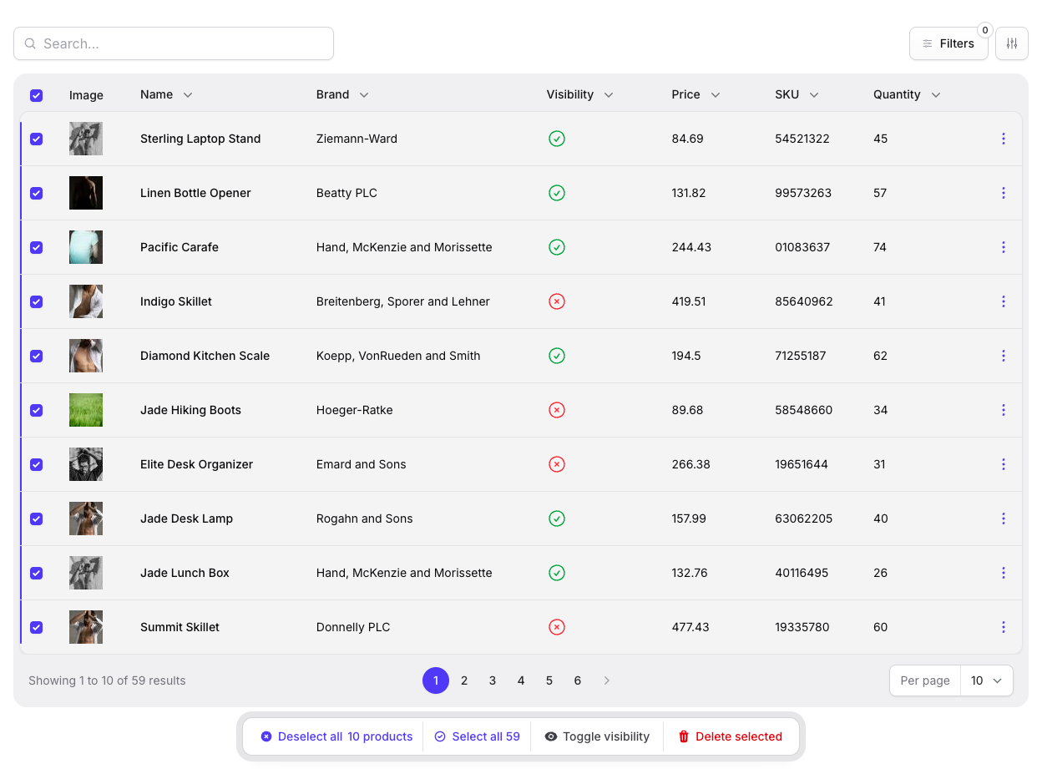Image resolution: width=1042 pixels, height=769 pixels.
Task: Open row actions menu for Jade Lunch Box
Action: [x=1003, y=573]
